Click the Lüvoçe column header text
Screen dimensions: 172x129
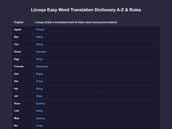(x=76, y=22)
